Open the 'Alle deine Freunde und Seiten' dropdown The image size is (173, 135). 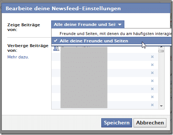(x=88, y=24)
